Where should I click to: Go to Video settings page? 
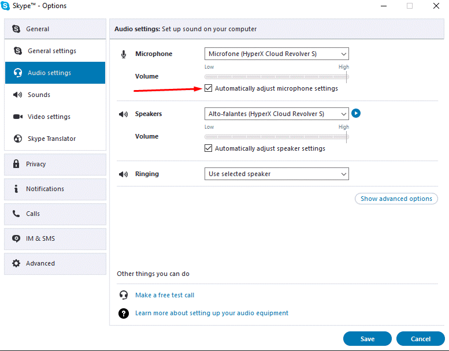tap(55, 117)
